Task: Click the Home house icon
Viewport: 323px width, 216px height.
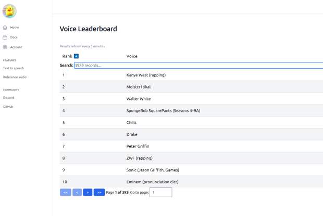Action: [5, 28]
